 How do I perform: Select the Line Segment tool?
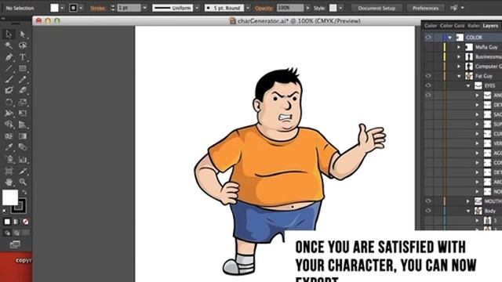tap(9, 68)
